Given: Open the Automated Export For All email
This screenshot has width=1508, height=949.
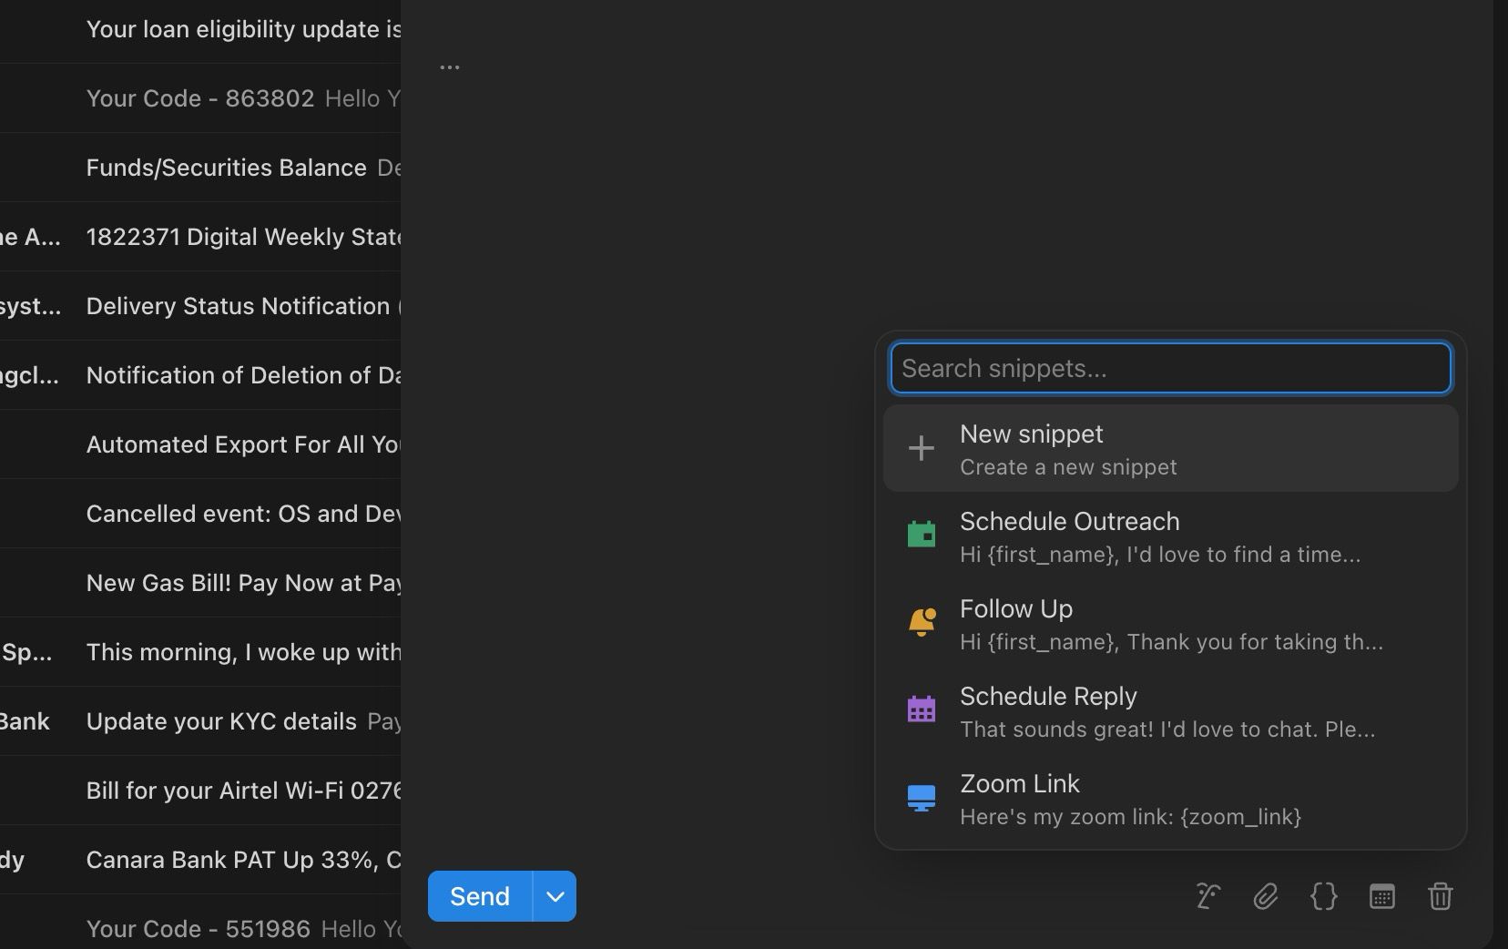Looking at the screenshot, I should 200,444.
